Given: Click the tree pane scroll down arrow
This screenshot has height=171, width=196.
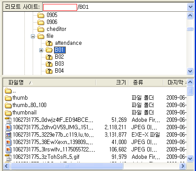Looking at the screenshot, I should (x=190, y=71).
